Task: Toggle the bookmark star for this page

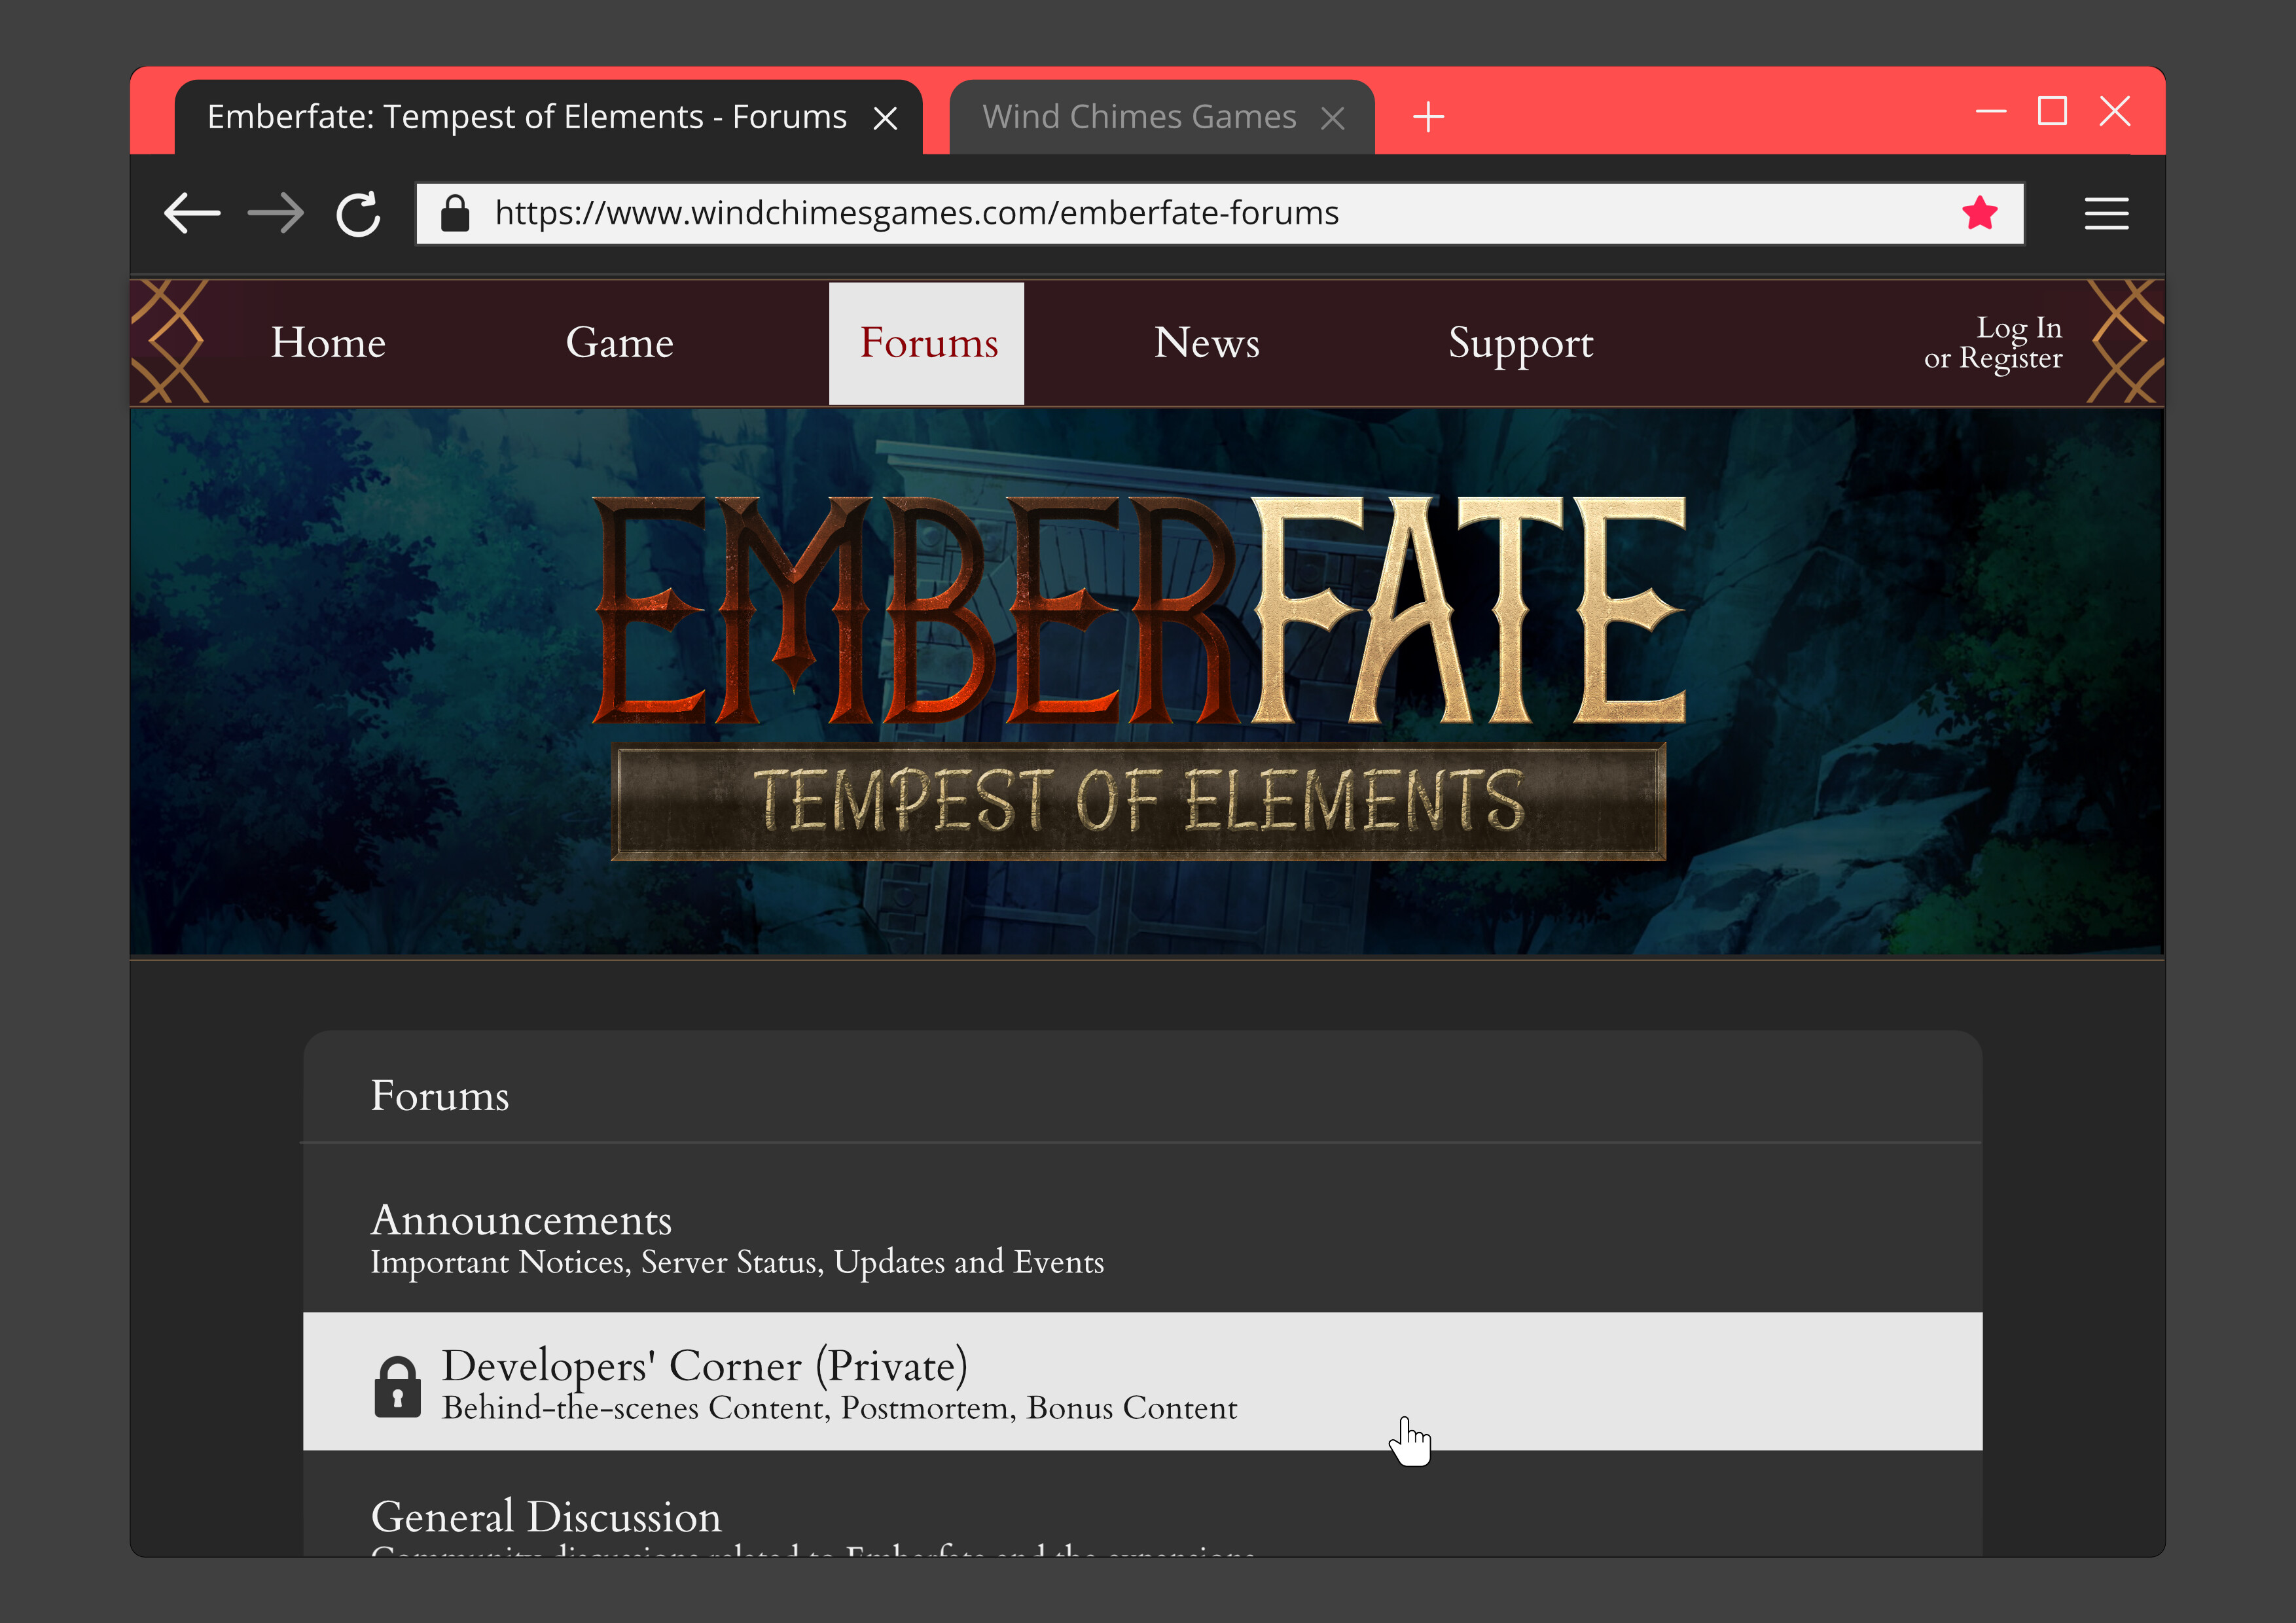Action: (x=1981, y=213)
